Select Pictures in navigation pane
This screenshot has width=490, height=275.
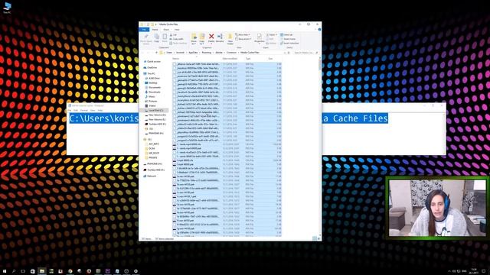152,102
